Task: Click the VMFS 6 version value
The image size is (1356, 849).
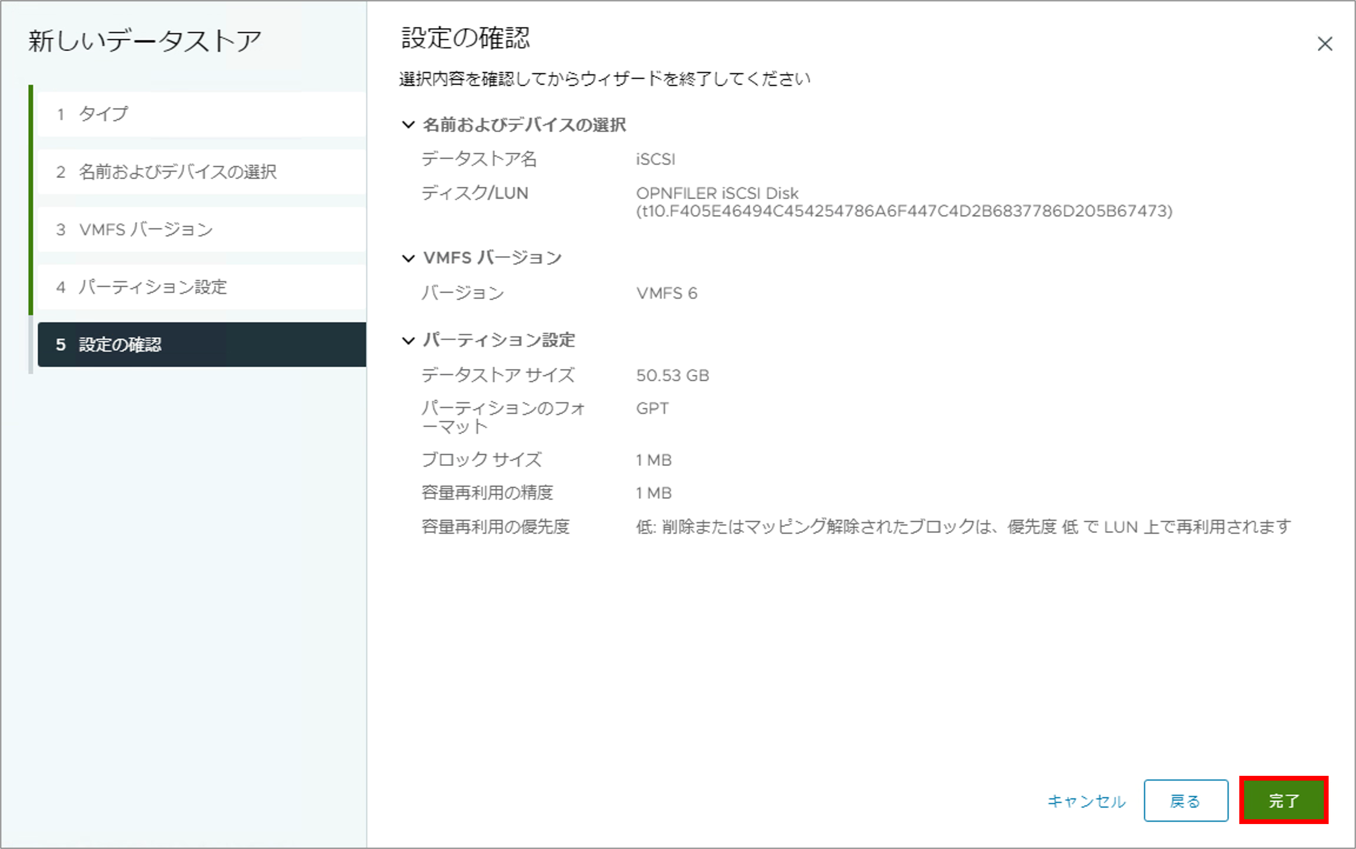Action: (666, 293)
